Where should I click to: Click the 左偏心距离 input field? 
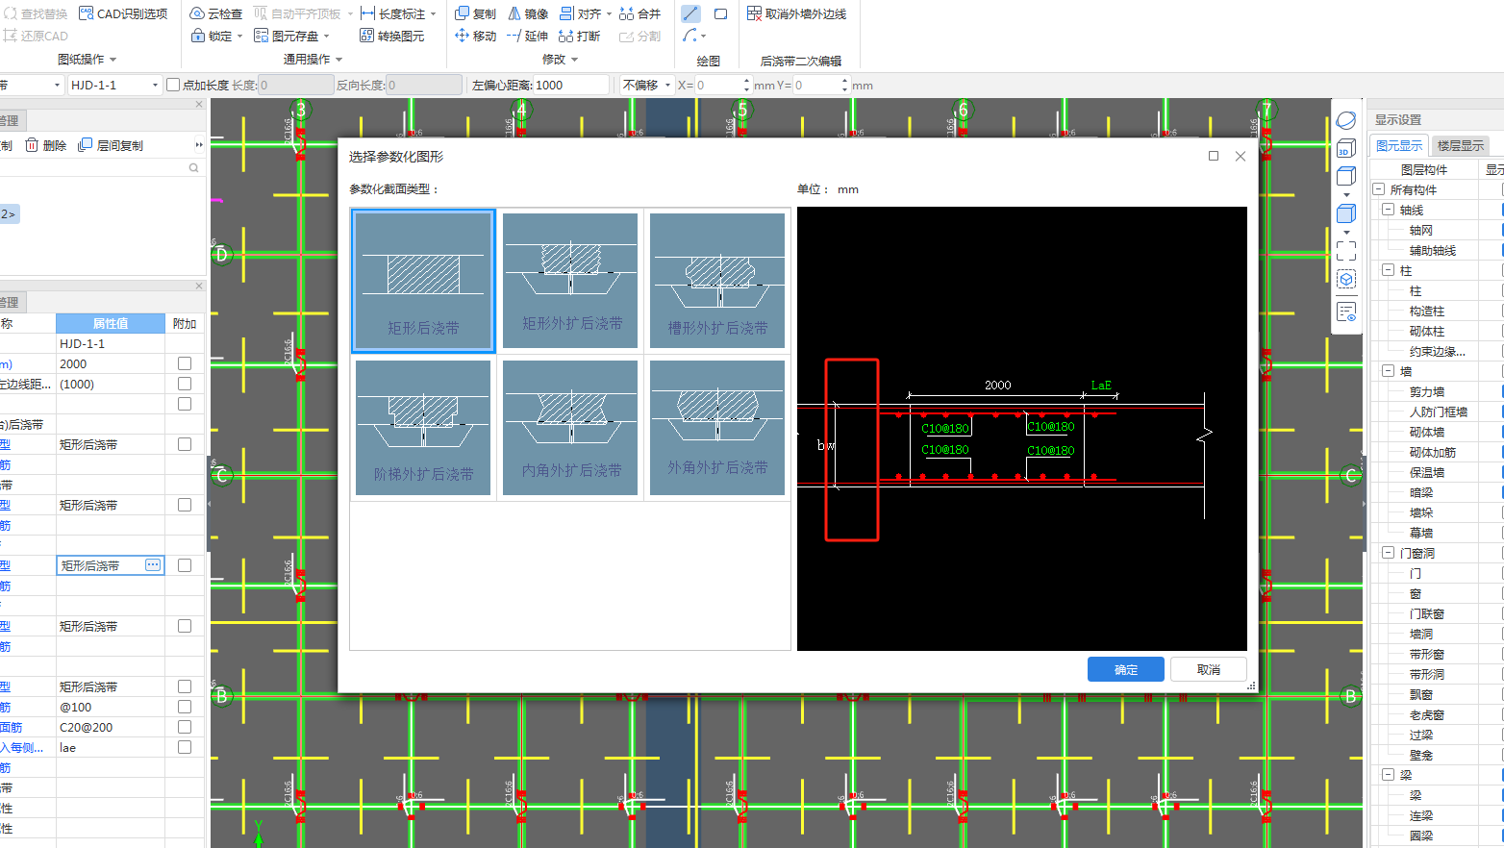click(572, 85)
